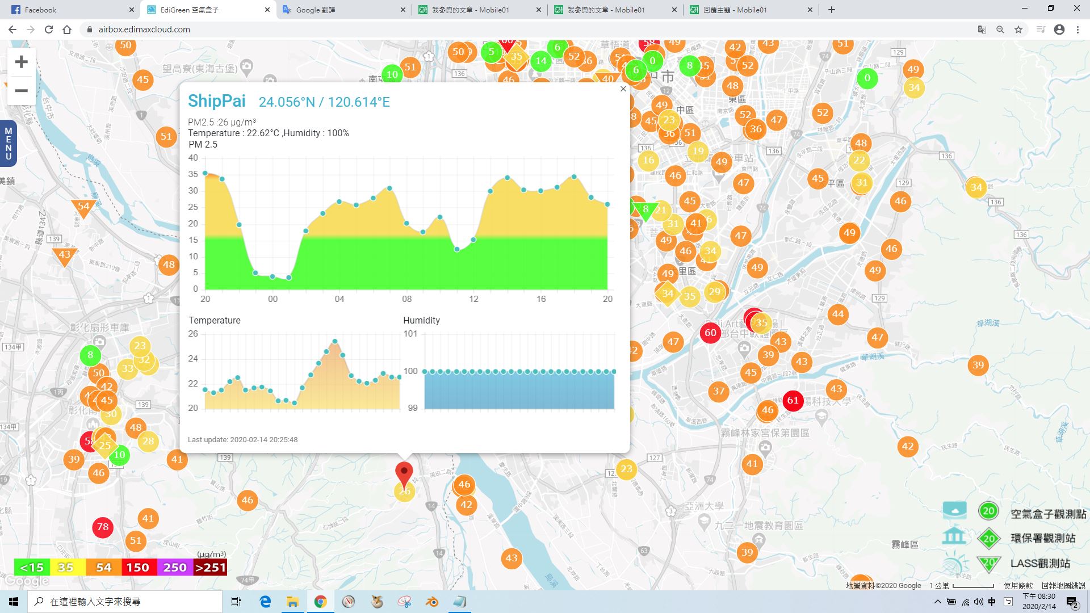Open the Chrome profile avatar
This screenshot has height=613, width=1090.
tap(1059, 30)
